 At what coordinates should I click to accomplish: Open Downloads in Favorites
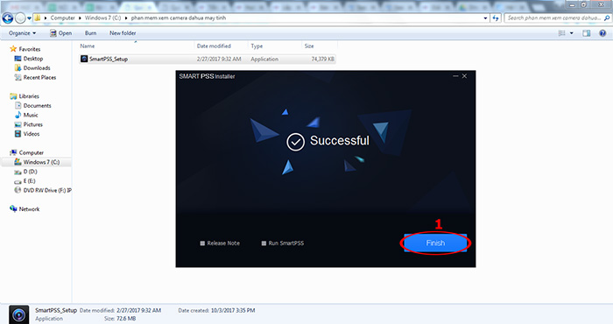[37, 68]
